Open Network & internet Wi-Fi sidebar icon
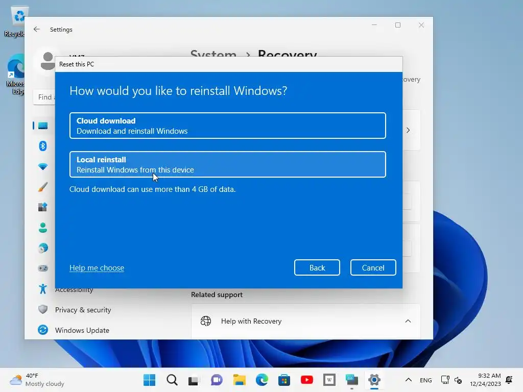The image size is (523, 392). tap(43, 166)
